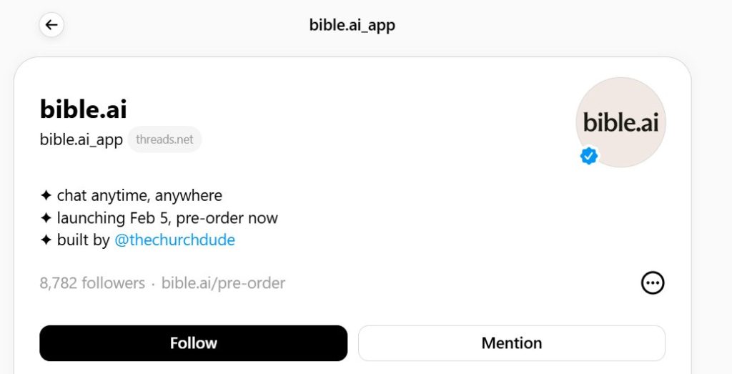Open the @thechurchdude profile link
732x374 pixels.
click(174, 240)
